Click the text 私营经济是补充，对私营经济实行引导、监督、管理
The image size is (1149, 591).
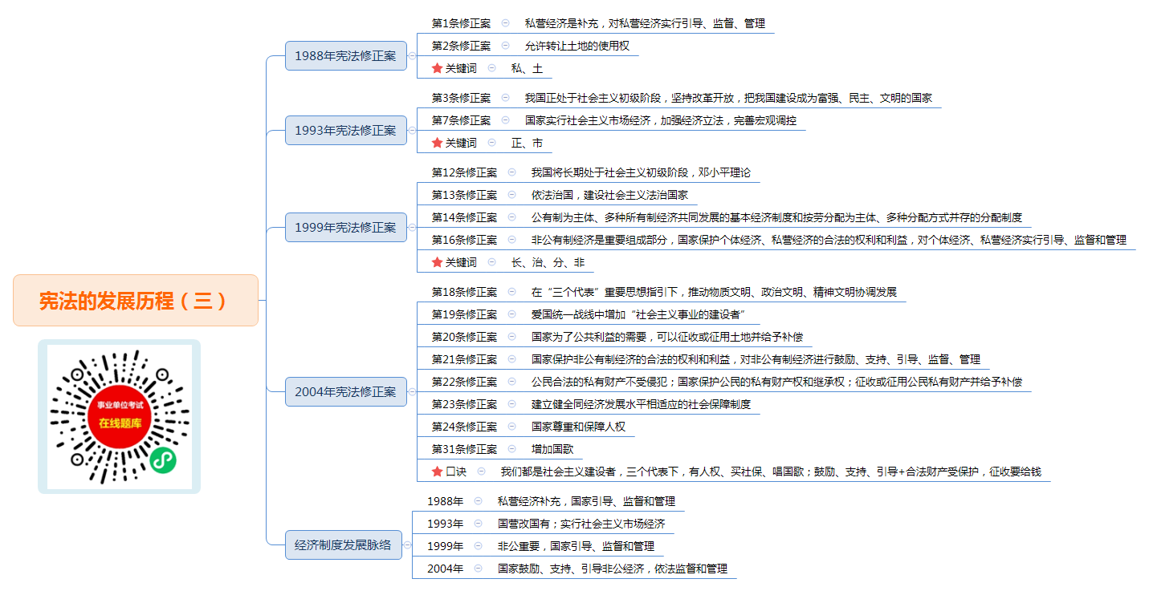click(645, 23)
